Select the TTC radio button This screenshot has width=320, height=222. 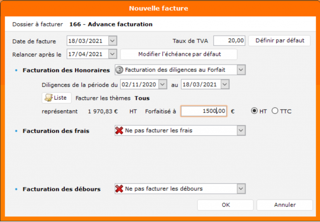pyautogui.click(x=275, y=111)
